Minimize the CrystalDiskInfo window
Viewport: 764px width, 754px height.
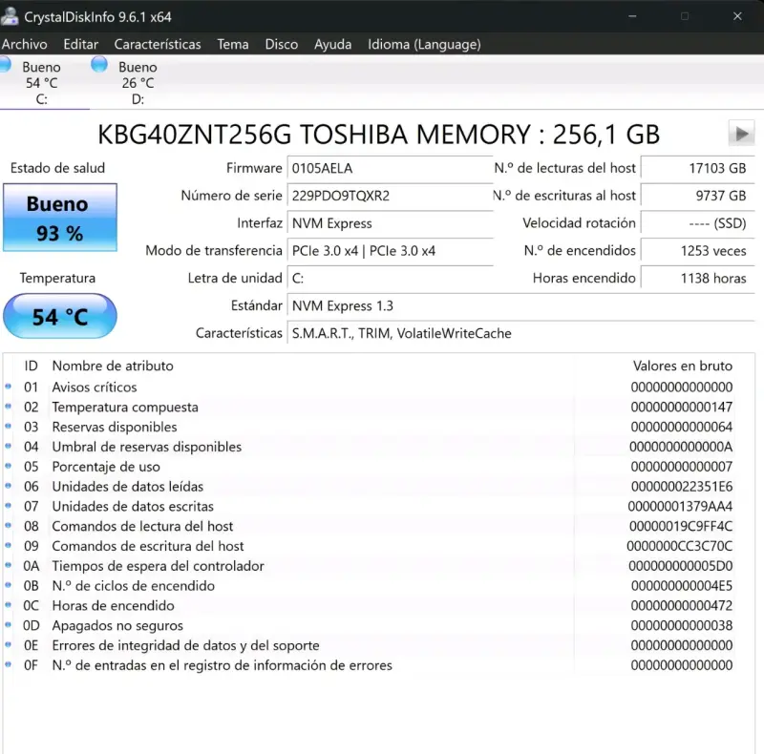[632, 16]
